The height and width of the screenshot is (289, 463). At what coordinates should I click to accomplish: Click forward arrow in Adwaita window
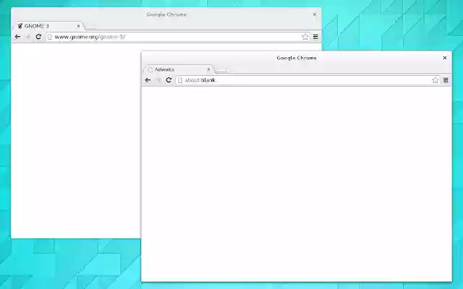pos(158,80)
